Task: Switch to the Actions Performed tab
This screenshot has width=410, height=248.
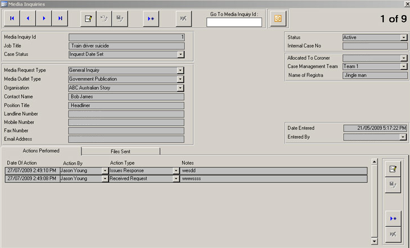Action: [x=41, y=151]
